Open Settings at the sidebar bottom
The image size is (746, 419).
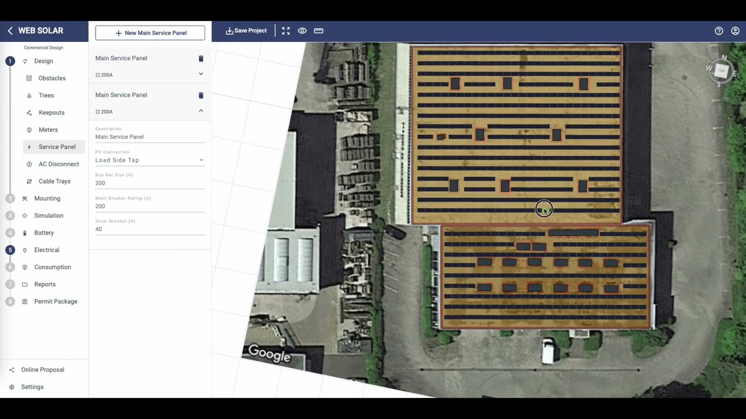point(32,387)
